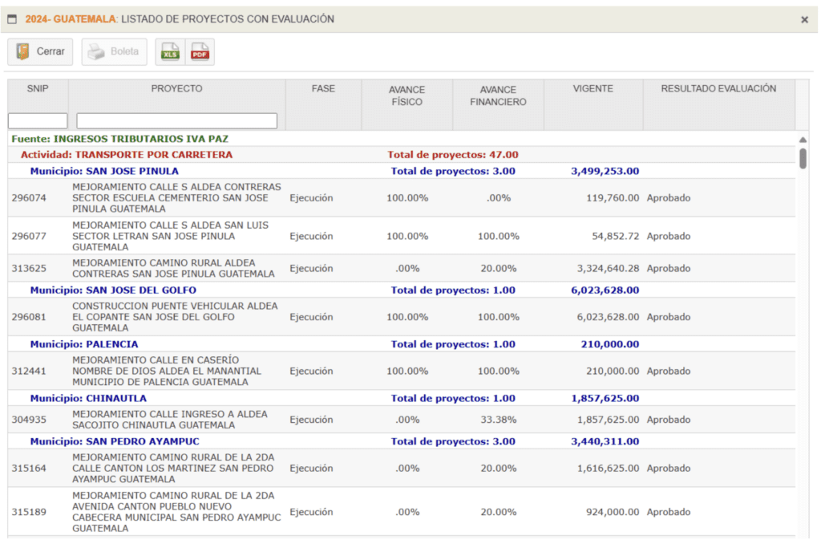821x544 pixels.
Task: Export the list to XLS
Action: pyautogui.click(x=170, y=52)
